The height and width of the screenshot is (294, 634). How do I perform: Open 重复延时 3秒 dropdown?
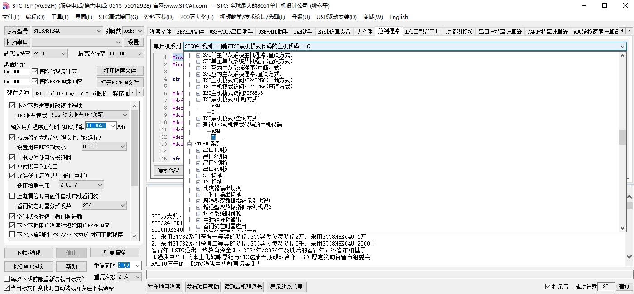pos(138,265)
